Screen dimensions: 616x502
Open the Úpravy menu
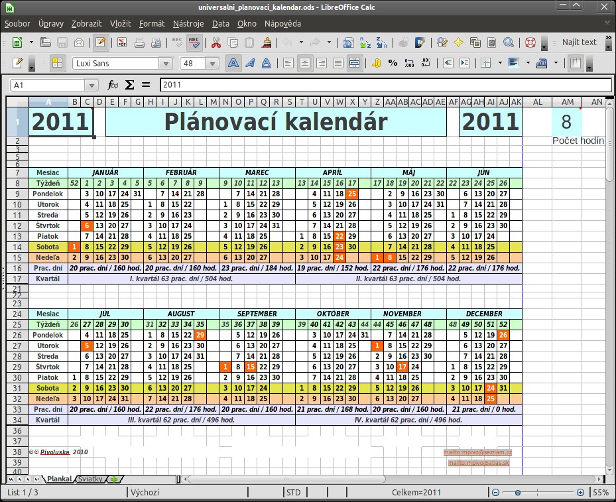pos(51,24)
